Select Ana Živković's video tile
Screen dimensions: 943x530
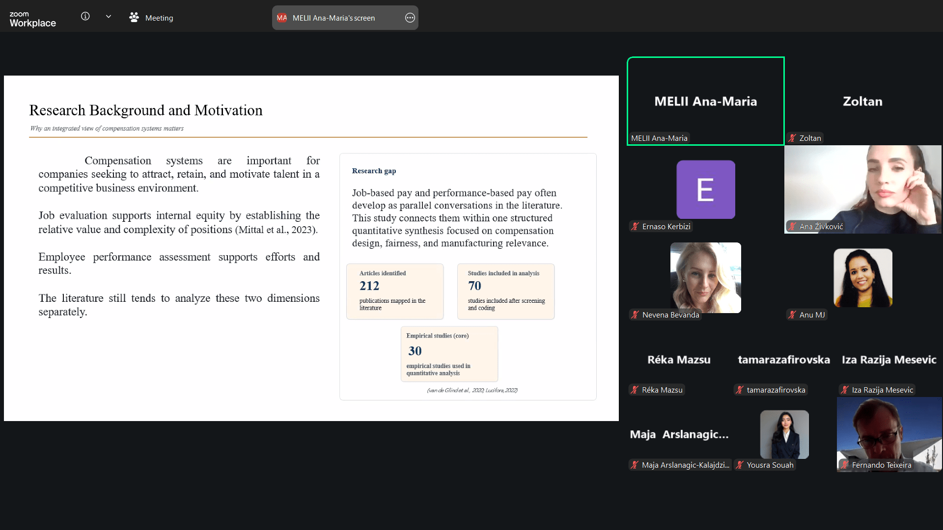click(x=863, y=189)
